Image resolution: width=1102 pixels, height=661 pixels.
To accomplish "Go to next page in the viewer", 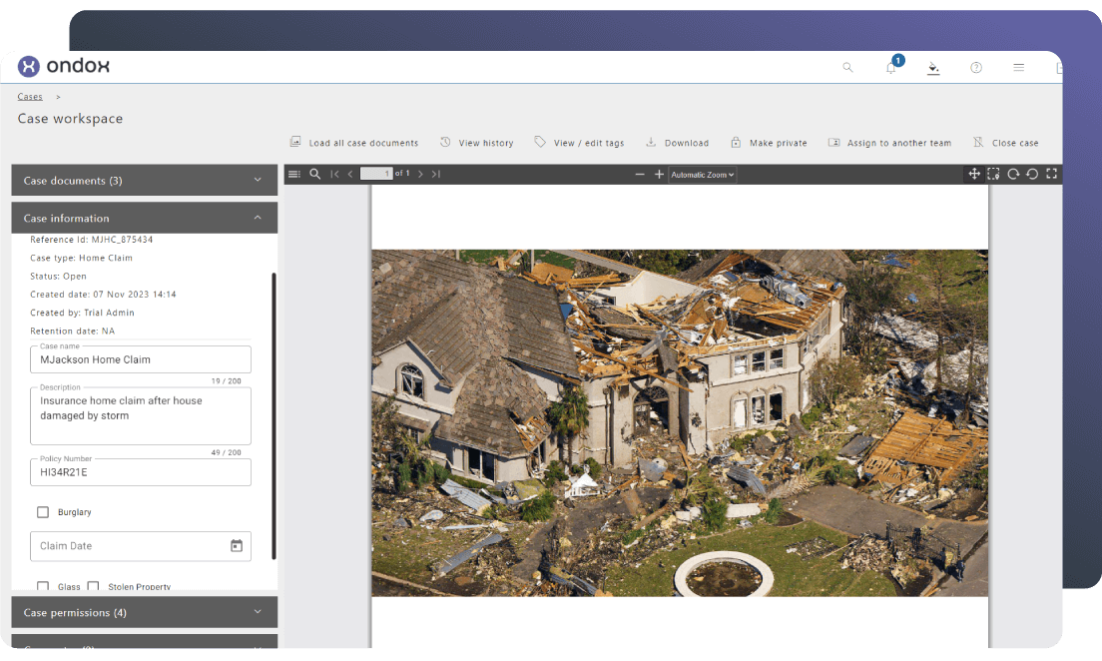I will coord(420,174).
